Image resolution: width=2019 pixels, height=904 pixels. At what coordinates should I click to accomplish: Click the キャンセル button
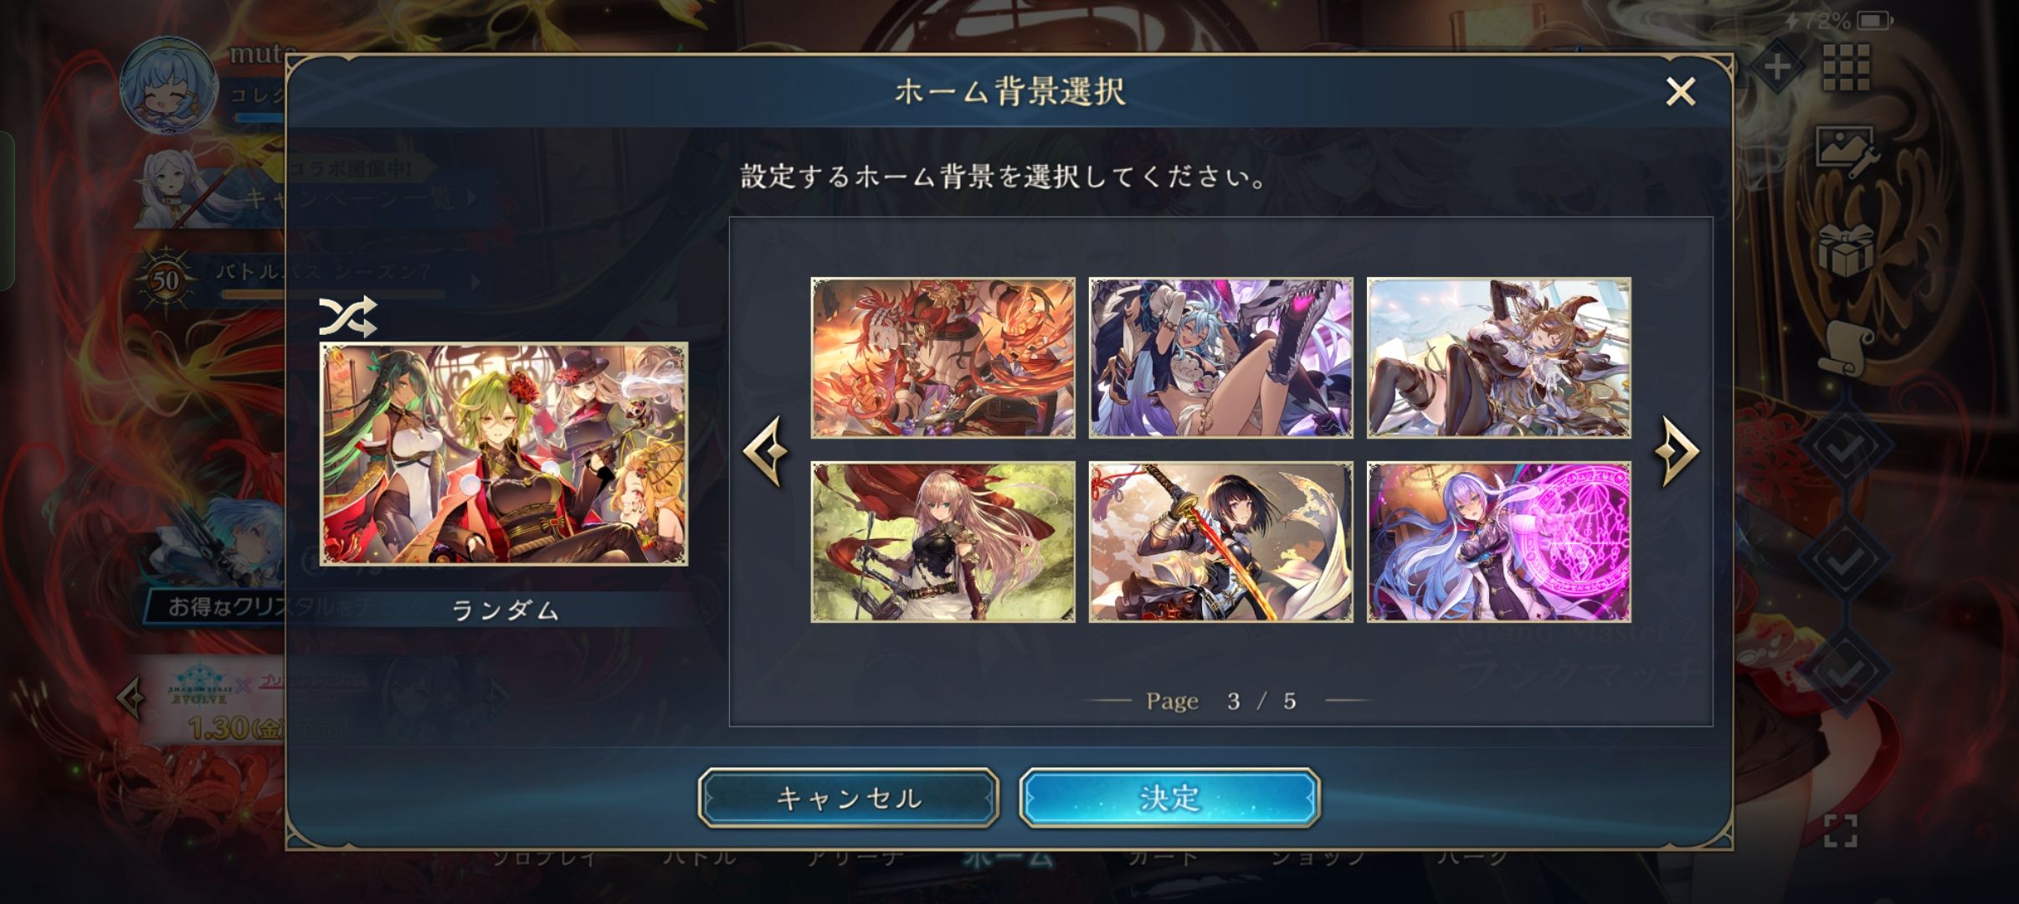[849, 799]
